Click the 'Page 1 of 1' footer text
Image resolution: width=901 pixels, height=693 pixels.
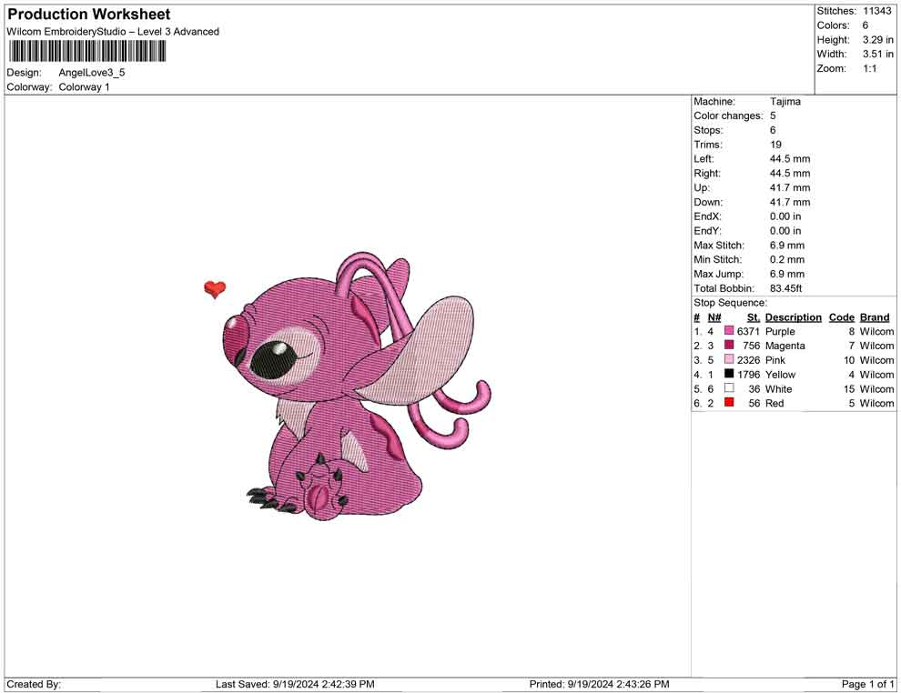pyautogui.click(x=867, y=684)
